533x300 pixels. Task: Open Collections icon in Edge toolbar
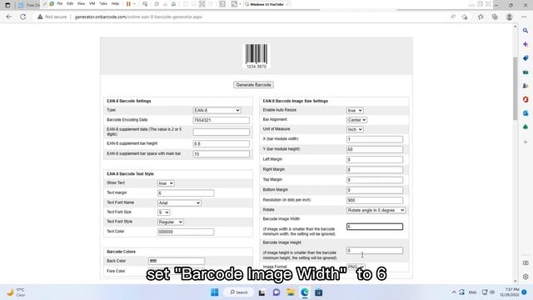point(495,17)
